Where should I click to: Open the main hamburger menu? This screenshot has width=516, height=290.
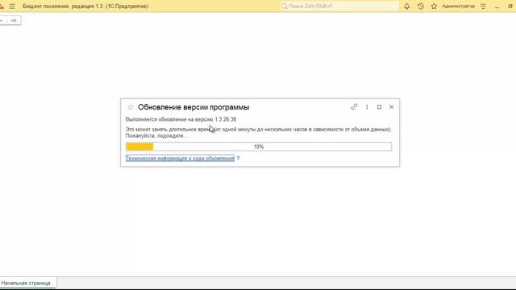[12, 6]
